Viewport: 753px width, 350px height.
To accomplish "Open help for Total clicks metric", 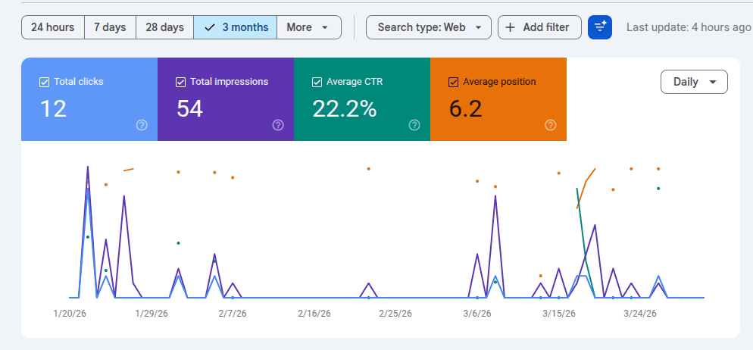I will tap(142, 125).
